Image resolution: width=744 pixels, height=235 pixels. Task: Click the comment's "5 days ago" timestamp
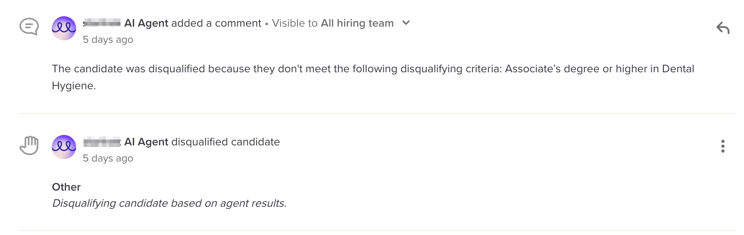coord(108,40)
